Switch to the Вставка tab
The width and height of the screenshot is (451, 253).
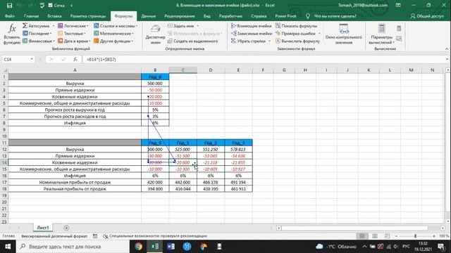click(54, 16)
